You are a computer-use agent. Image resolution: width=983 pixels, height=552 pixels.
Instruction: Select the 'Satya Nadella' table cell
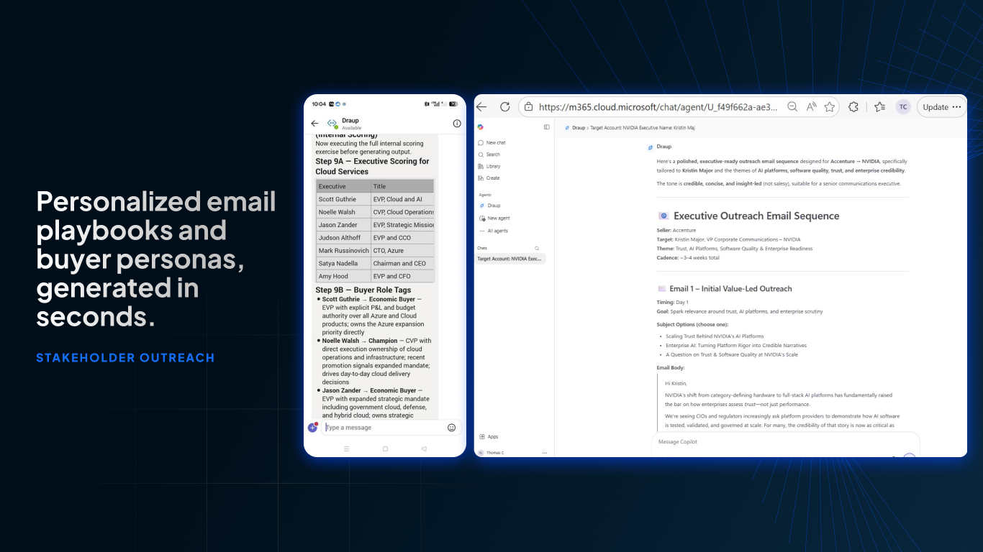[343, 264]
